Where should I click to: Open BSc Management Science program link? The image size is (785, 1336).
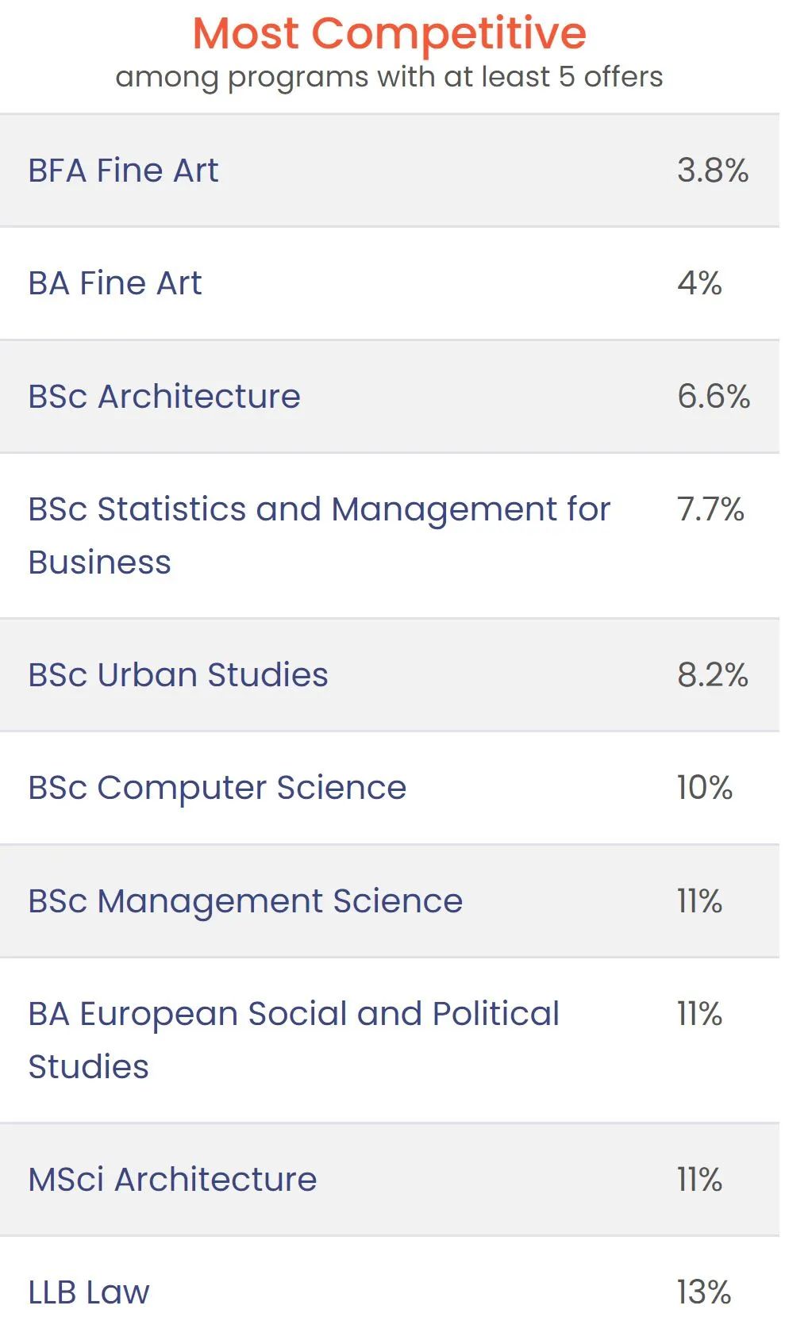coord(245,901)
